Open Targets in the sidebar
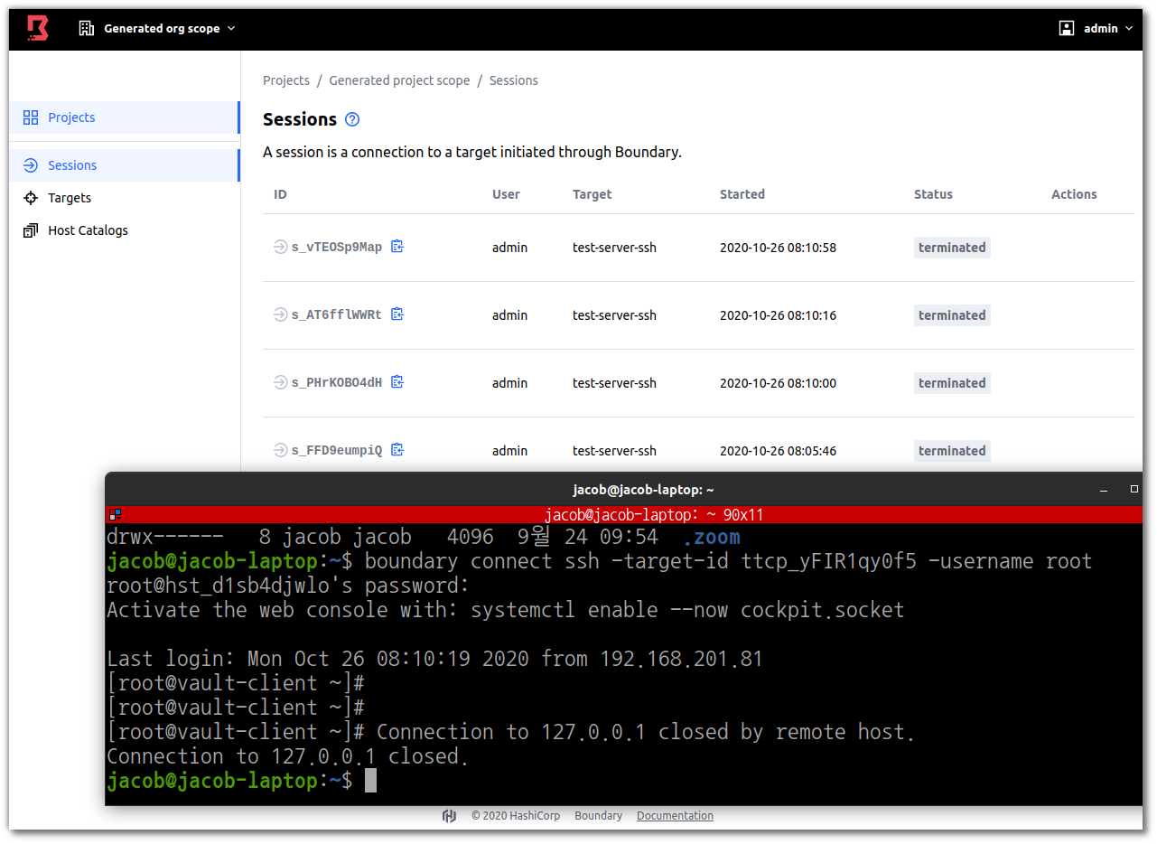 click(x=125, y=198)
